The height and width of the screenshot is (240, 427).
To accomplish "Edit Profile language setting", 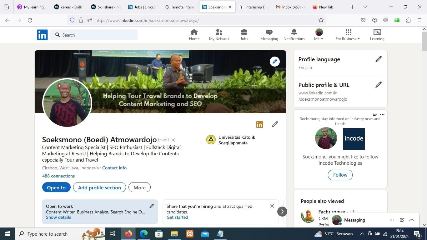I will coord(379,59).
